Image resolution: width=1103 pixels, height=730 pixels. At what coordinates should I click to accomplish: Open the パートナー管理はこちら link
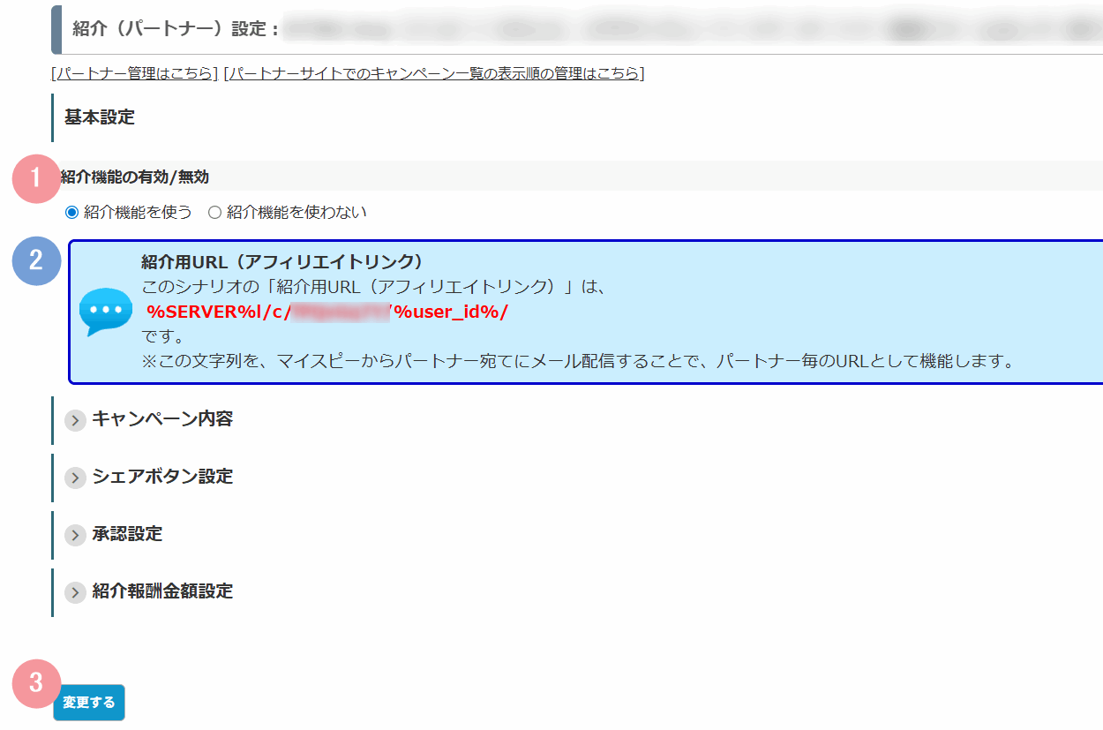click(134, 73)
